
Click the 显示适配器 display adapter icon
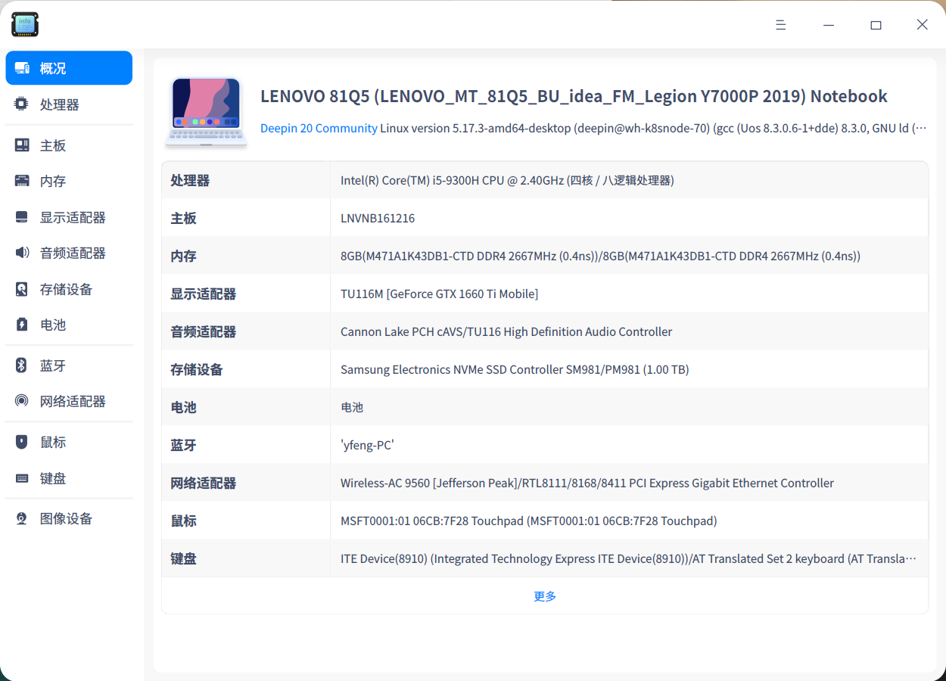[x=22, y=217]
